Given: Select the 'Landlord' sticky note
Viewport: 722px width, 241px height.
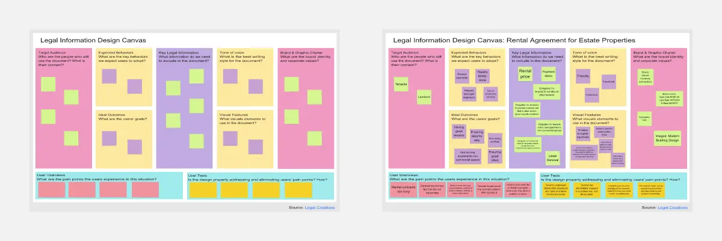Looking at the screenshot, I should pos(424,97).
